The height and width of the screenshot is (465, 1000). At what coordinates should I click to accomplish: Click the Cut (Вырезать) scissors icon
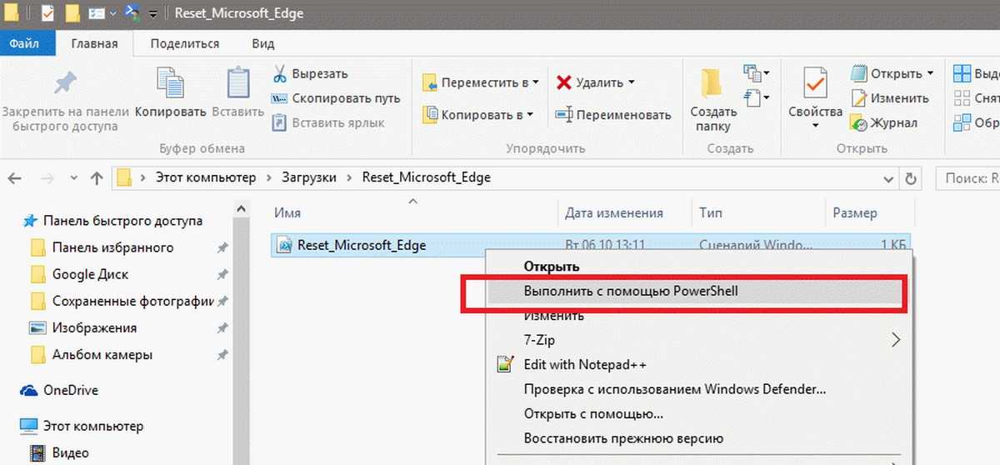(279, 74)
